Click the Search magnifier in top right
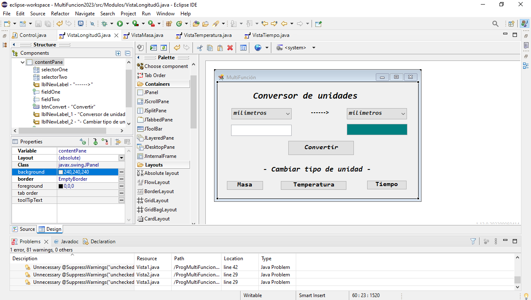This screenshot has width=531, height=300. click(495, 24)
